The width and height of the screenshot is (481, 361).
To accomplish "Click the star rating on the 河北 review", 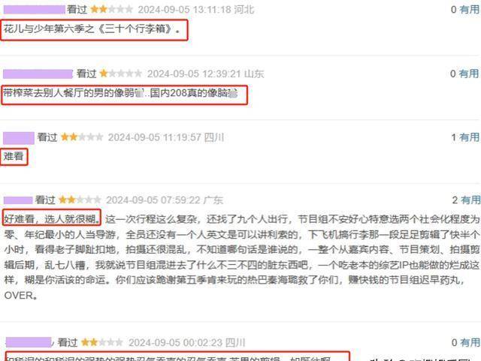I will tap(112, 10).
